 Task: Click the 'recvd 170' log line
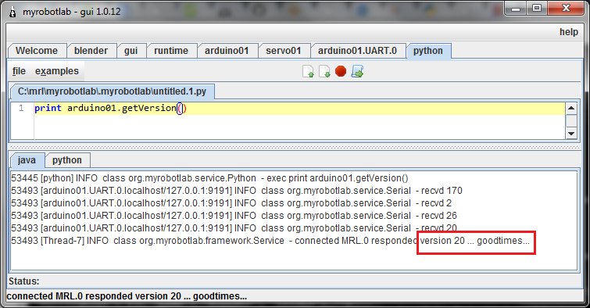237,191
